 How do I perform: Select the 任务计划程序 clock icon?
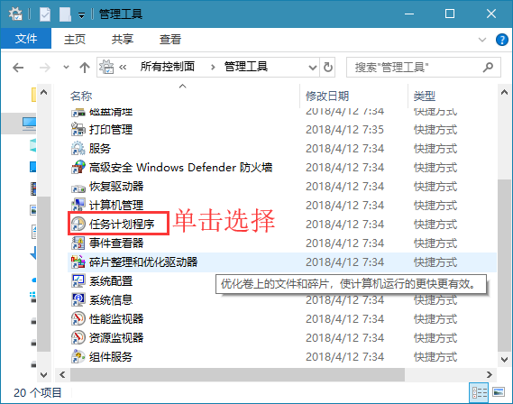pos(78,224)
